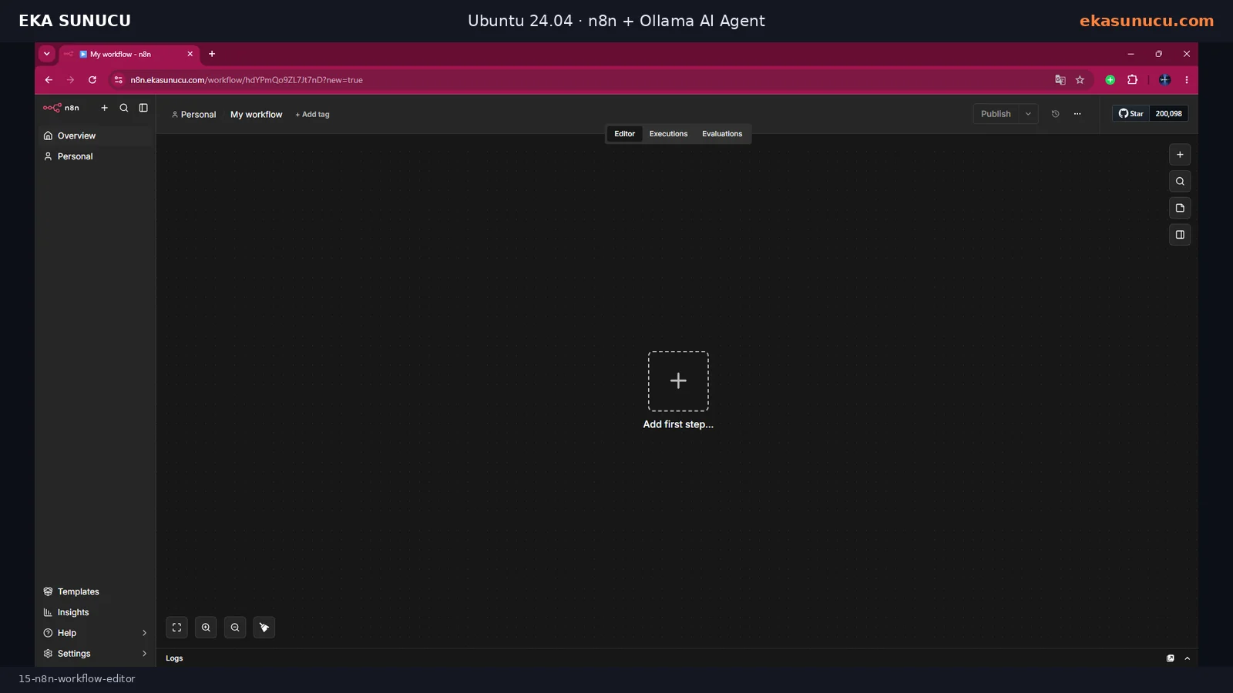View site information icon in address bar
The image size is (1233, 693).
point(119,80)
